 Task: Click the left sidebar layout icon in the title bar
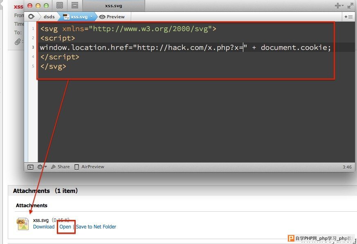click(60, 5)
